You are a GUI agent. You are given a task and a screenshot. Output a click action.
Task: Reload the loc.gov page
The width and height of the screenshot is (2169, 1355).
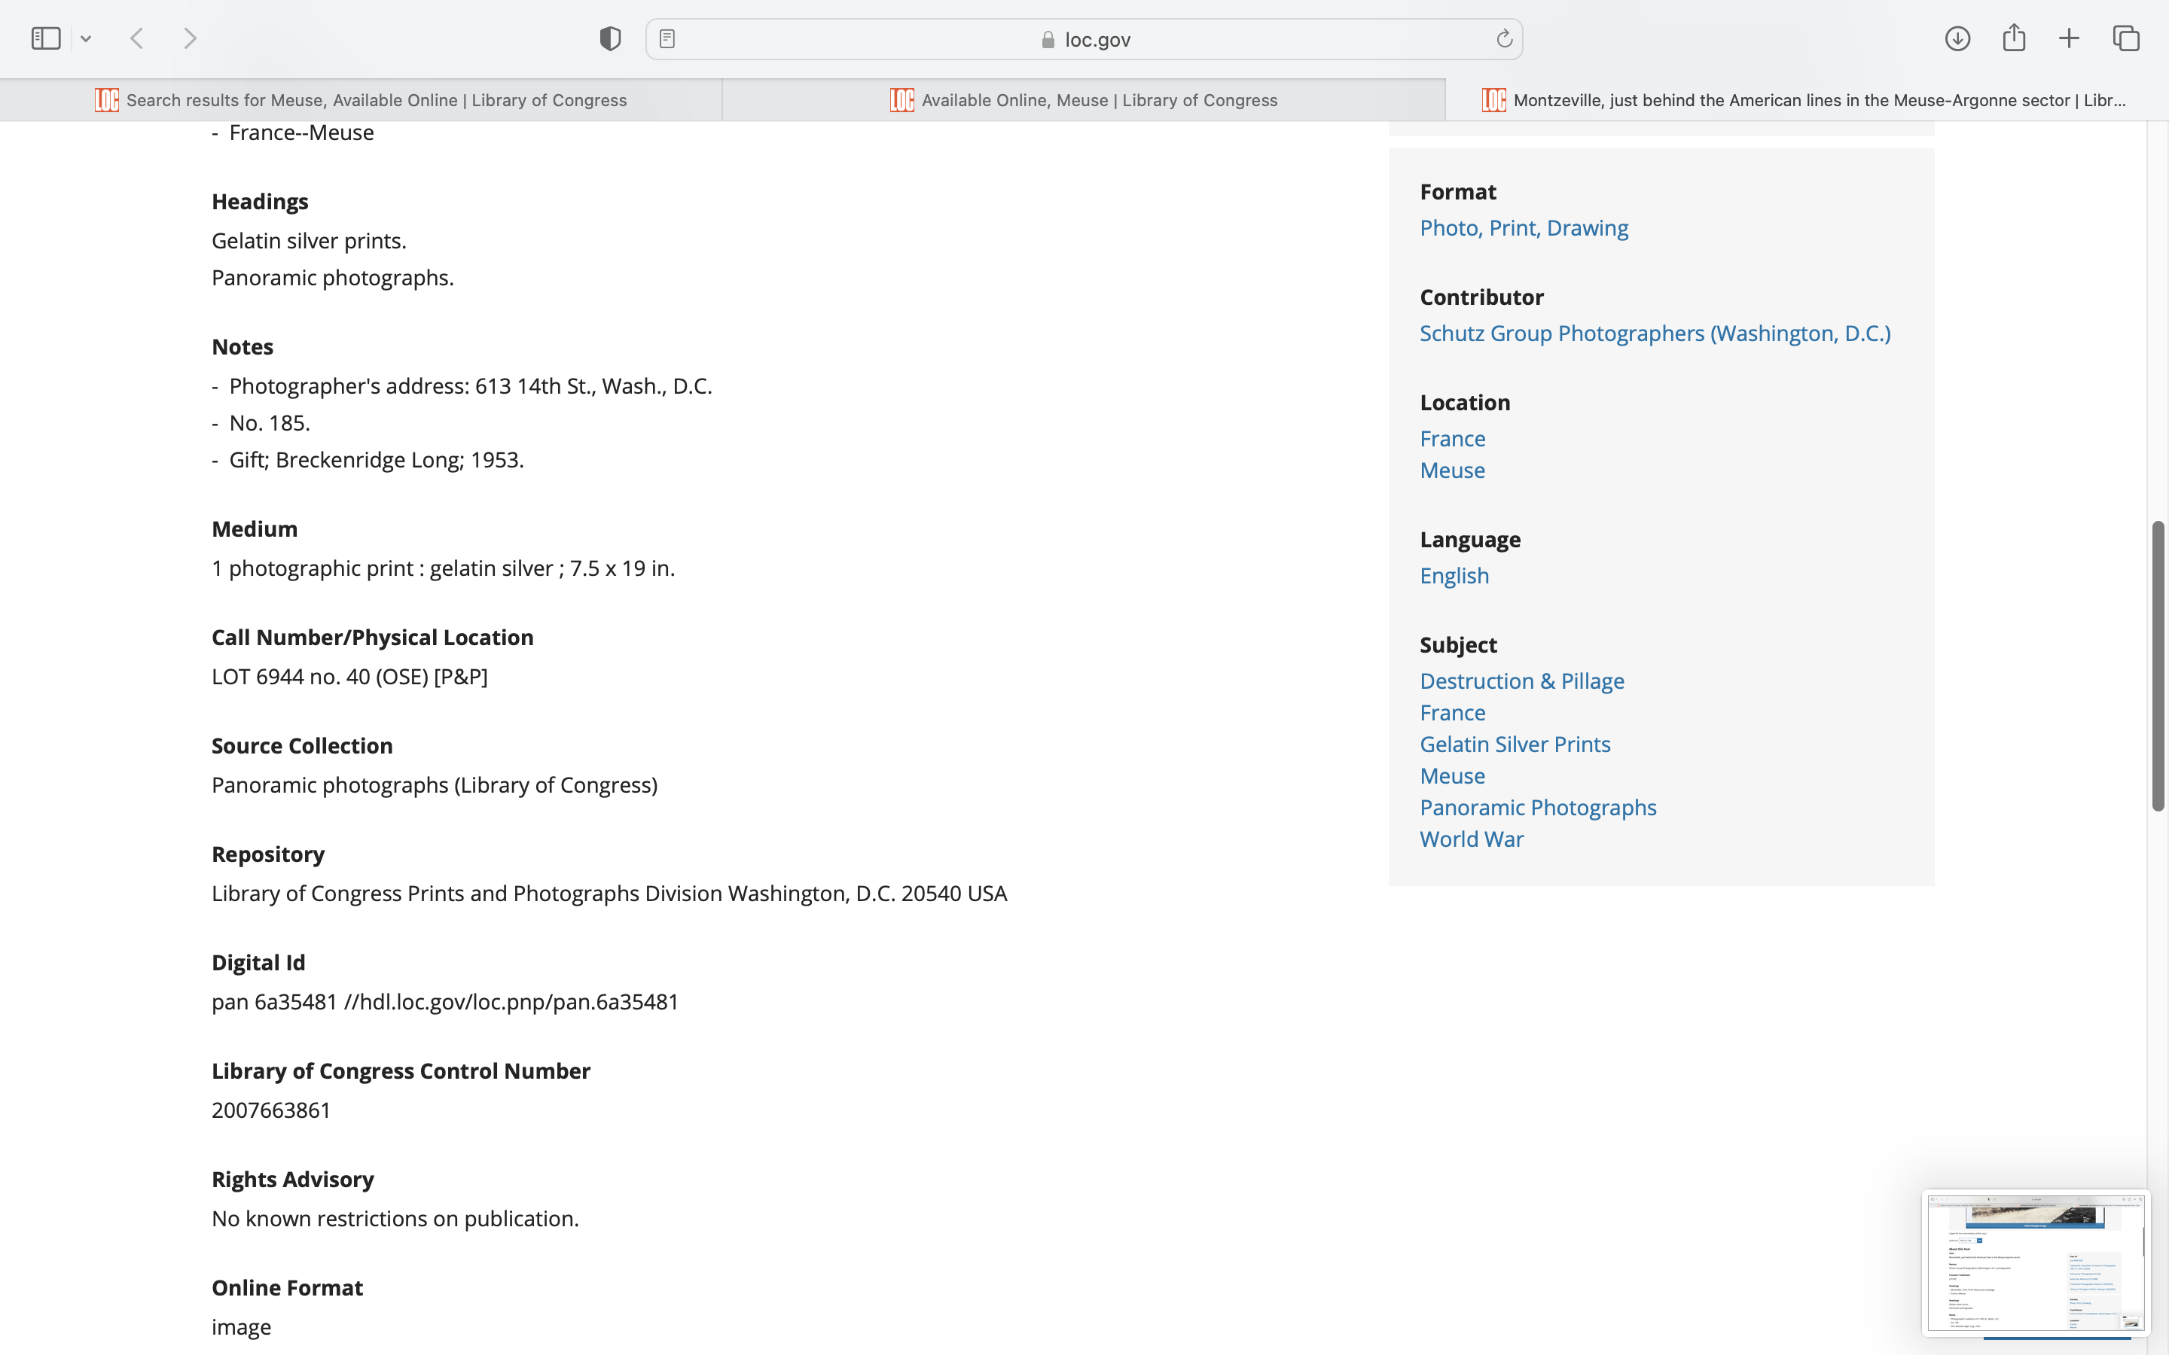1504,38
